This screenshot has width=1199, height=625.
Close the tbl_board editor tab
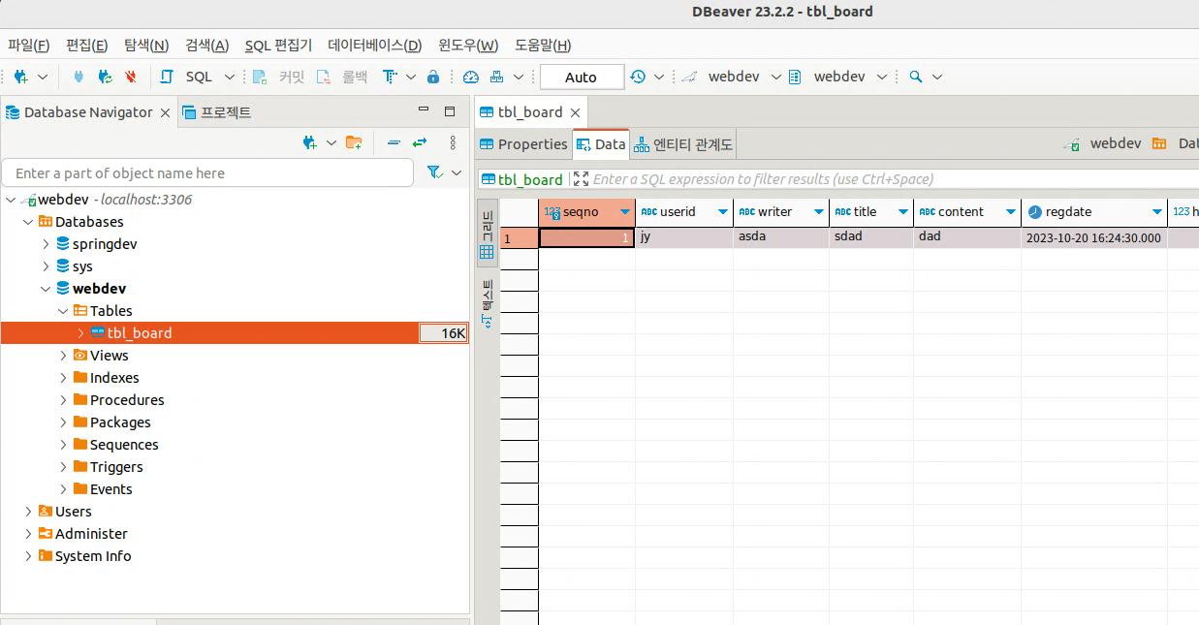click(x=575, y=113)
